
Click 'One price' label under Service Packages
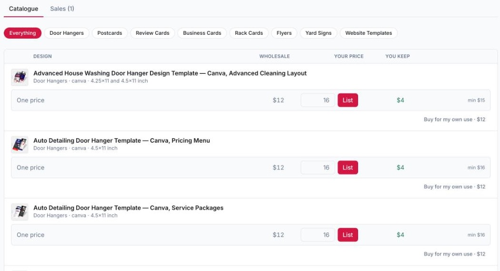click(x=30, y=235)
